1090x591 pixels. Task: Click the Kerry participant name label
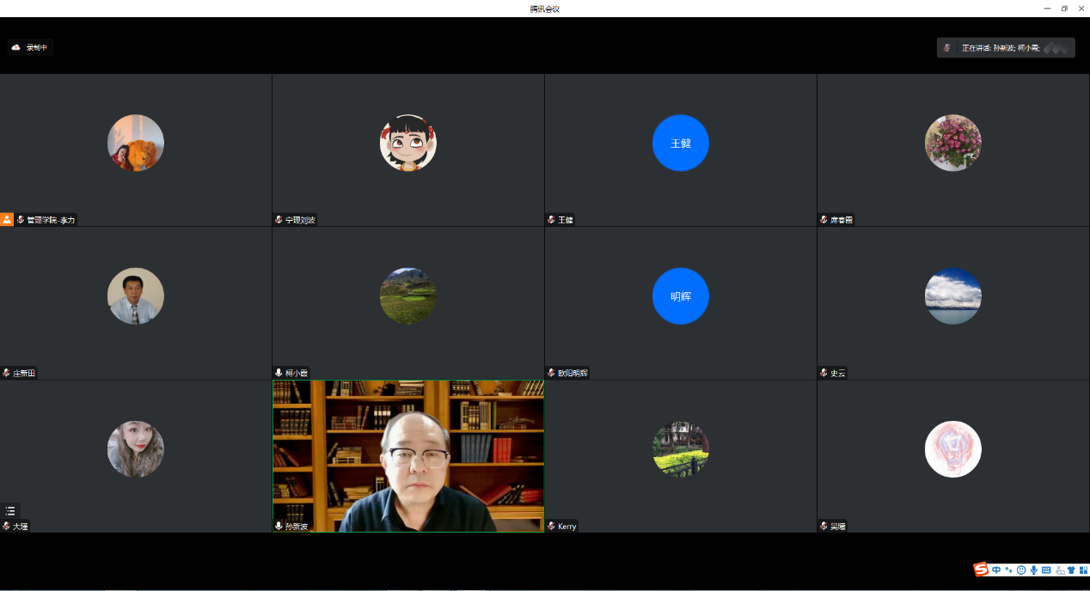[566, 526]
